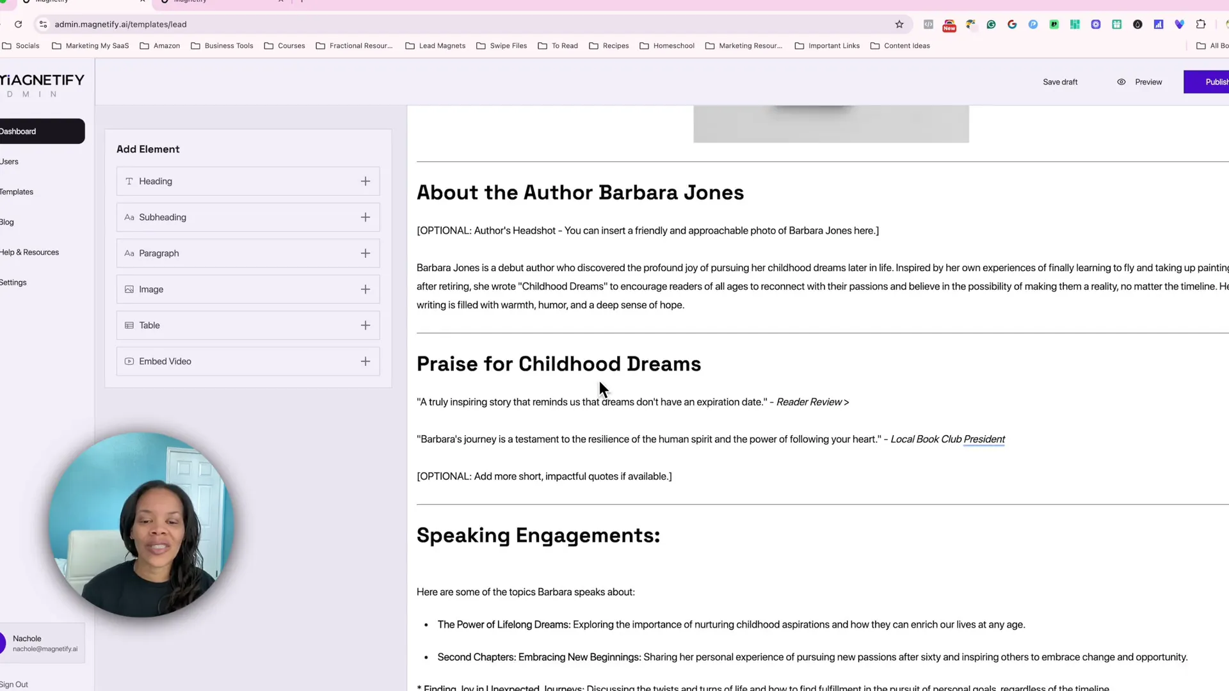Screen dimensions: 1229x691
Task: Open the Business Tools bookmark folder
Action: [222, 45]
